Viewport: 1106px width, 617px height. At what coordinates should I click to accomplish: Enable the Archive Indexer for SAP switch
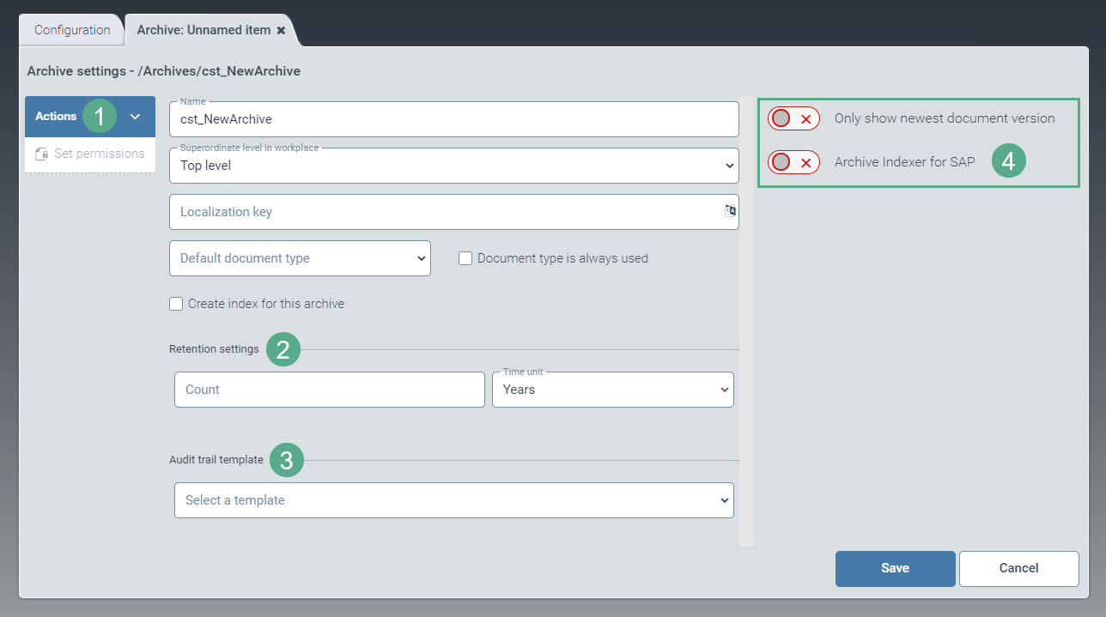point(793,162)
